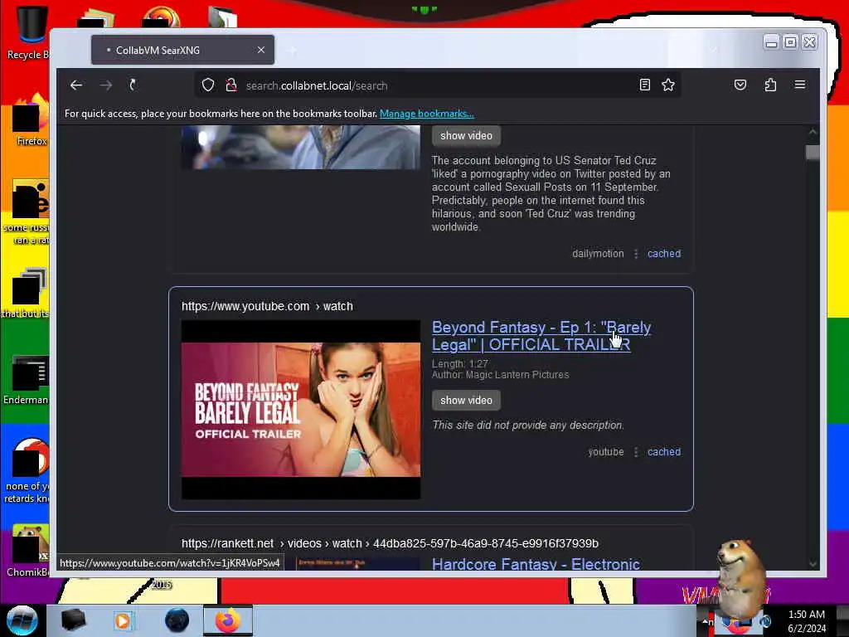Open the Windows Start button
Viewport: 849px width, 637px height.
tap(22, 620)
